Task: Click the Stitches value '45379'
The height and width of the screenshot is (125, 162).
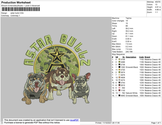Action: (158, 2)
